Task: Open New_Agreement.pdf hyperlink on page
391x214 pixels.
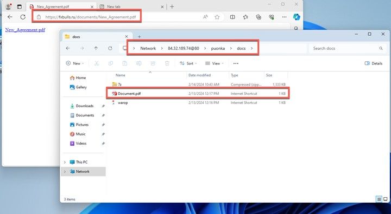Action: [x=25, y=30]
